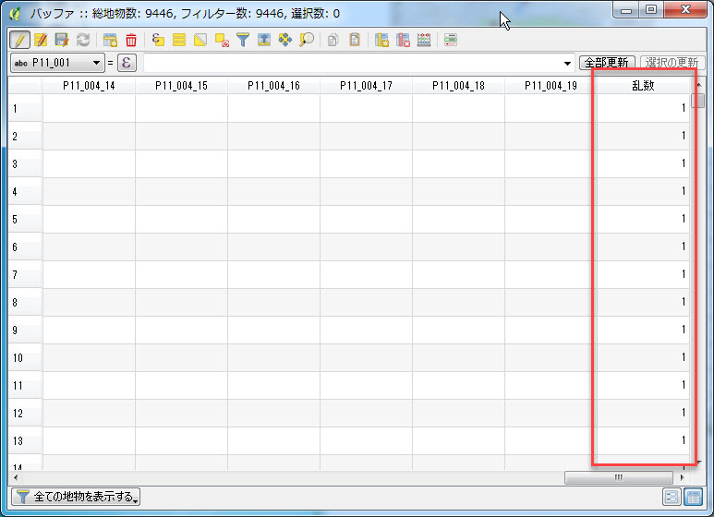Viewport: 714px width, 517px height.
Task: Open select/filter features by form
Action: (243, 40)
